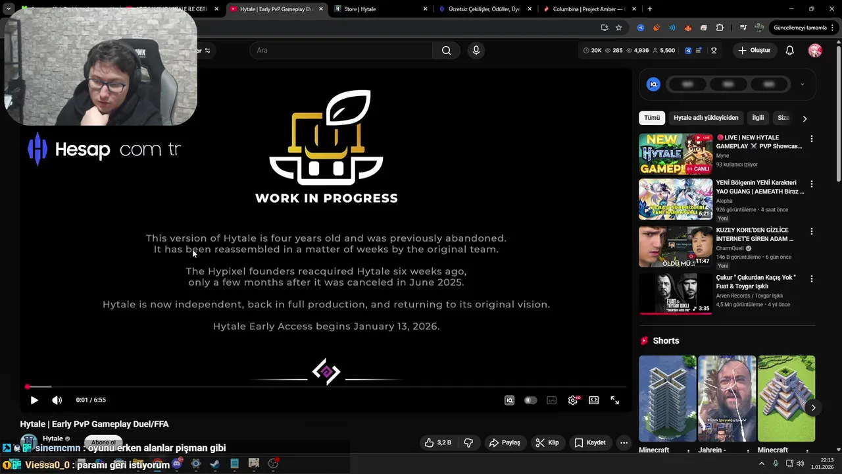
Task: Open options for KUZEY KORE'DEN video
Action: click(x=811, y=231)
